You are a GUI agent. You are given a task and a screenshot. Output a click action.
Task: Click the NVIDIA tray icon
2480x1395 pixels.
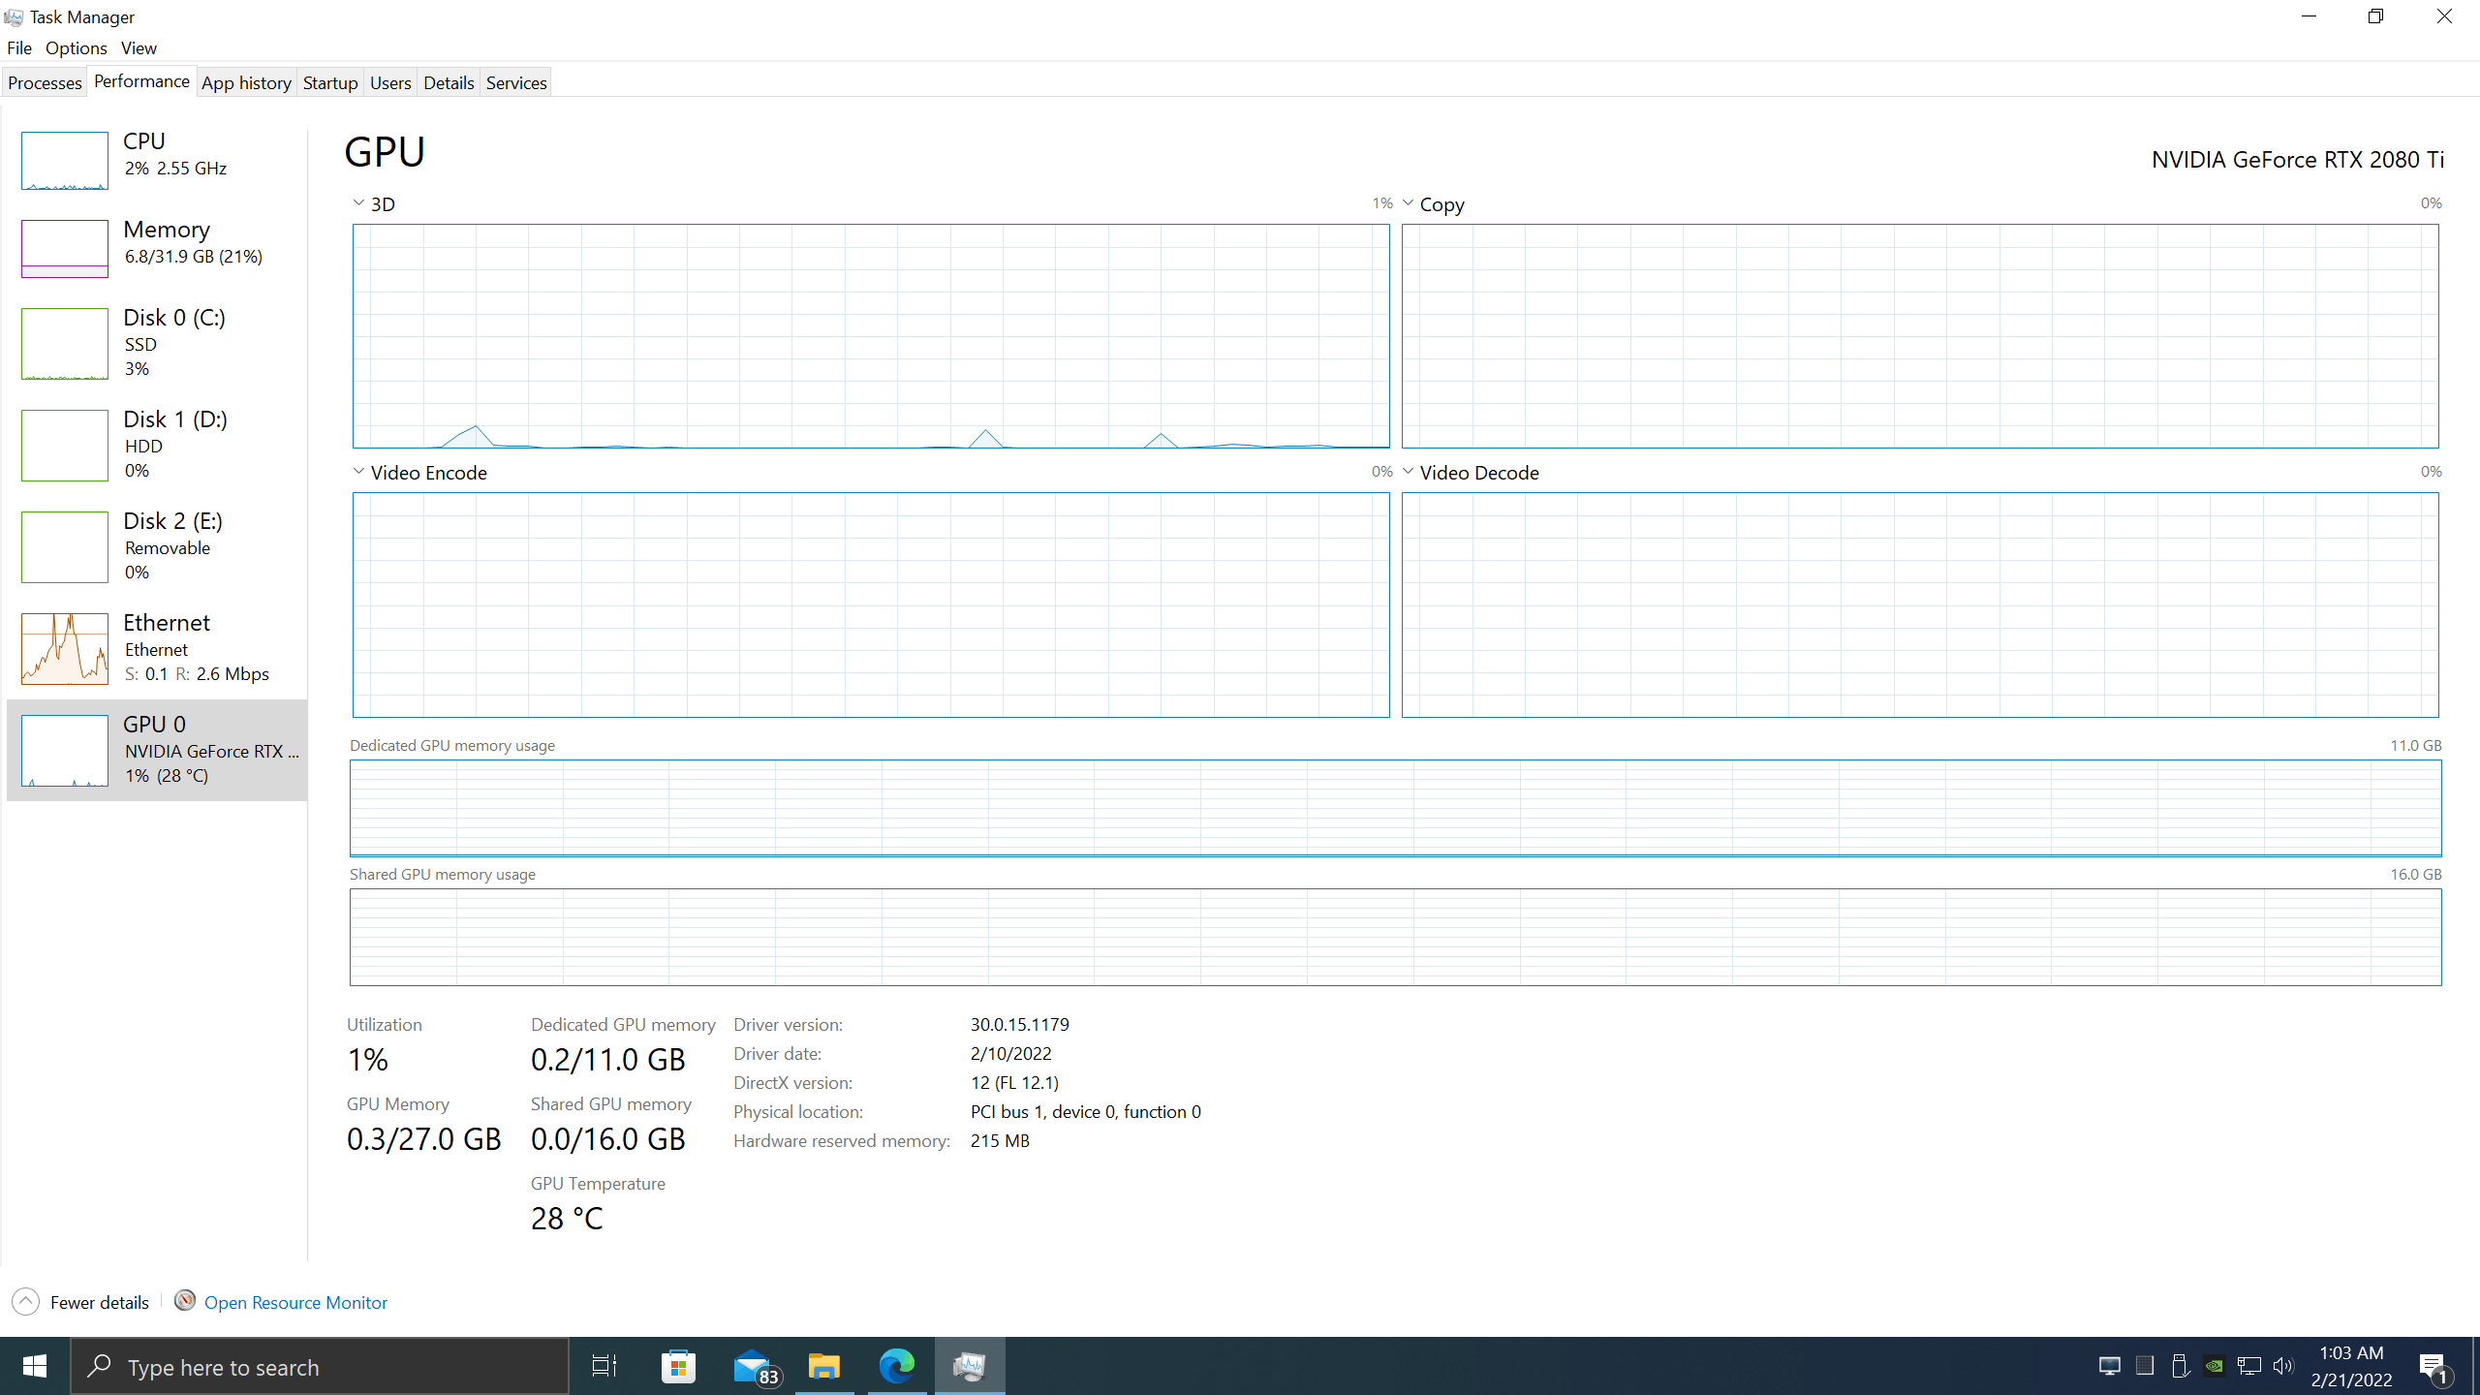[2214, 1366]
